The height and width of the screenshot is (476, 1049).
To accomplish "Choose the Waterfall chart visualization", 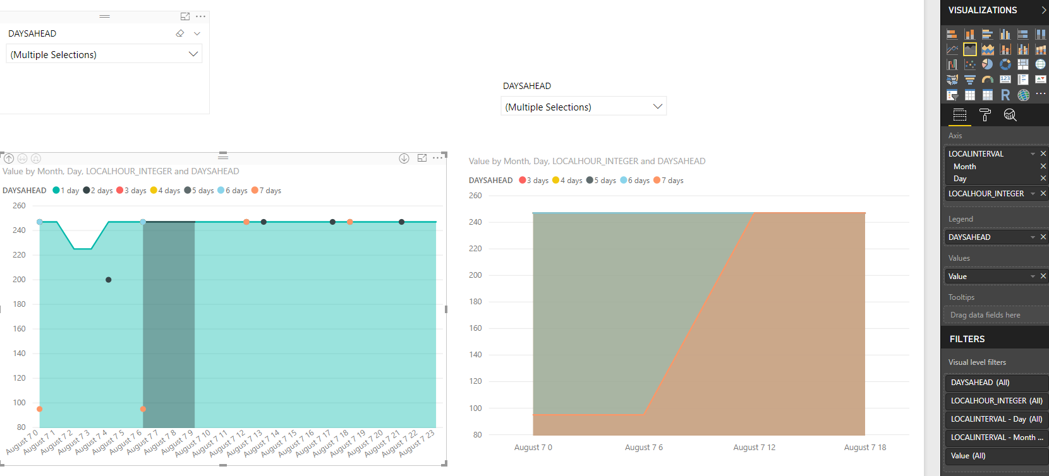I will coord(952,64).
